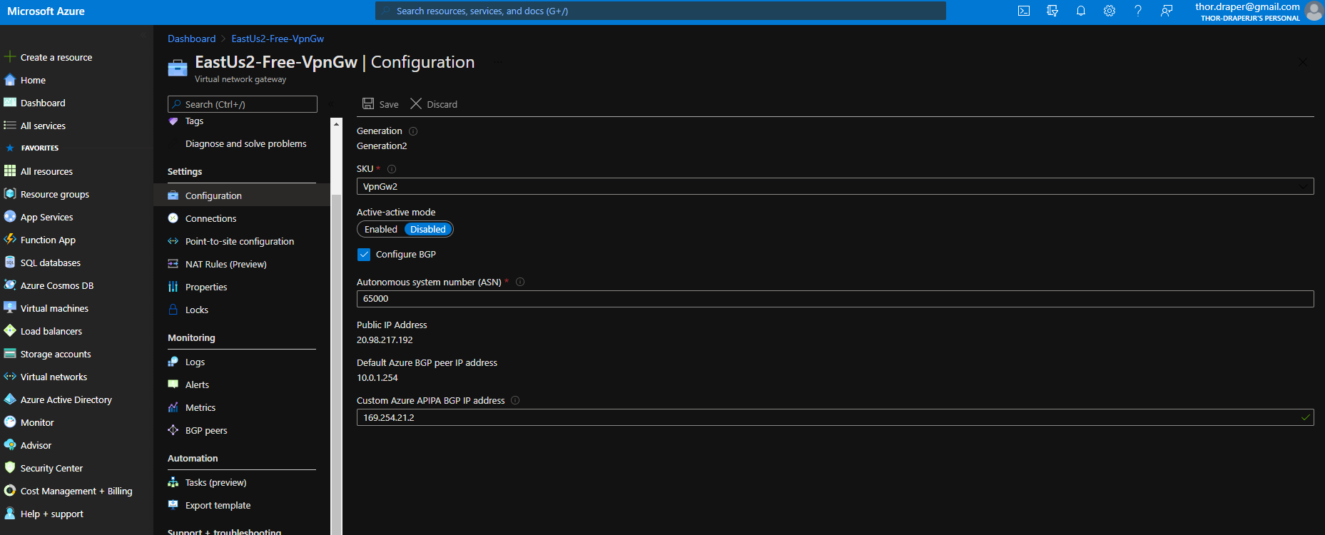Go to Dashboard via the breadcrumb
This screenshot has width=1325, height=535.
[191, 39]
